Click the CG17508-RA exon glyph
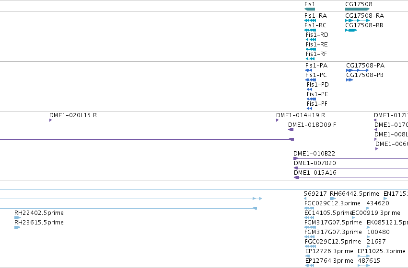This screenshot has height=268, width=408. [x=358, y=21]
